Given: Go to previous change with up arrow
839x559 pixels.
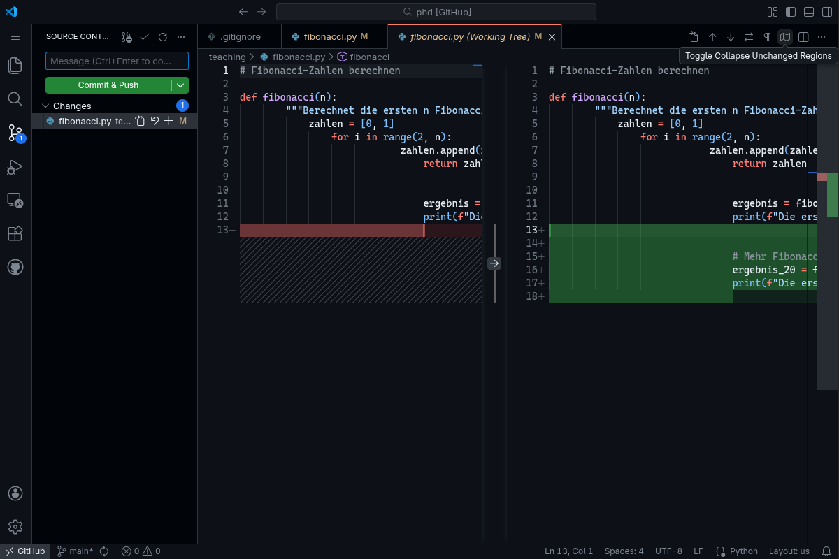Looking at the screenshot, I should click(712, 37).
